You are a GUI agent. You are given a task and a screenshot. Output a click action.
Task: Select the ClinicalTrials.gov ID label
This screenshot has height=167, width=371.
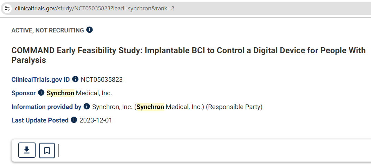40,80
